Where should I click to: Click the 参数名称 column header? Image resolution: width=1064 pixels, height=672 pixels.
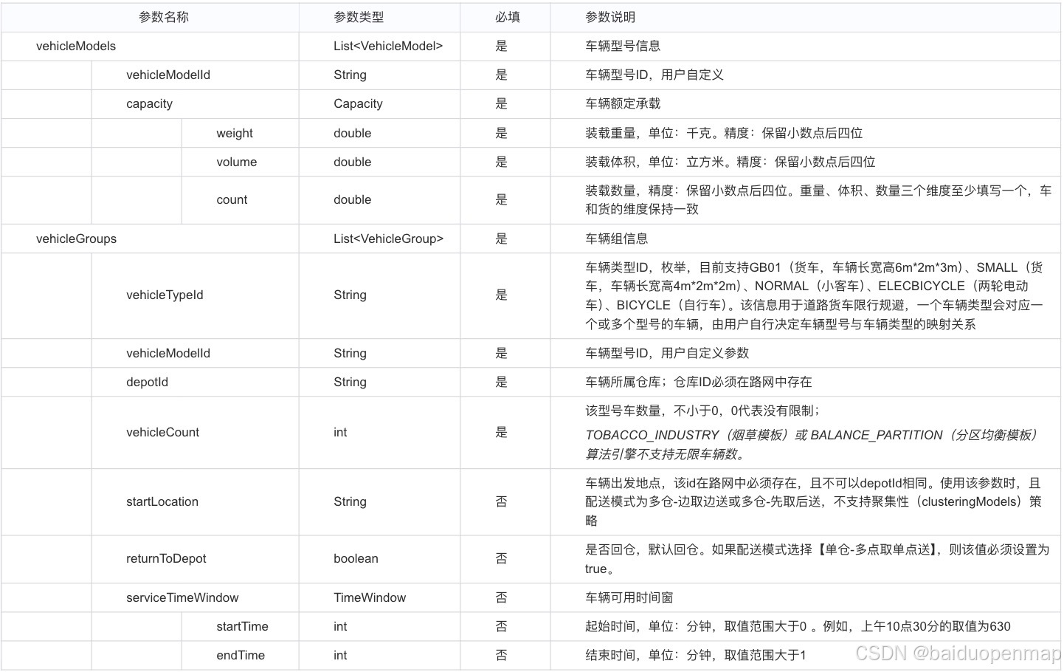(x=164, y=17)
